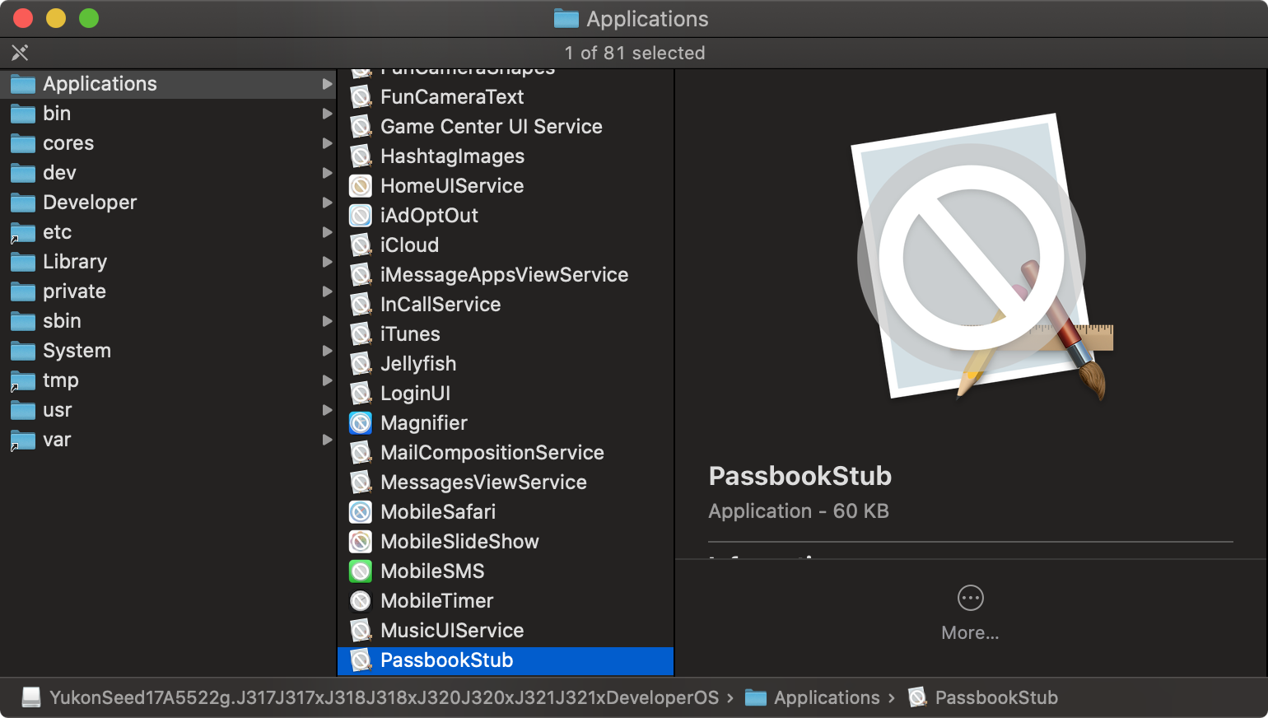1268x718 pixels.
Task: Click the MobileTimer app icon
Action: 361,601
